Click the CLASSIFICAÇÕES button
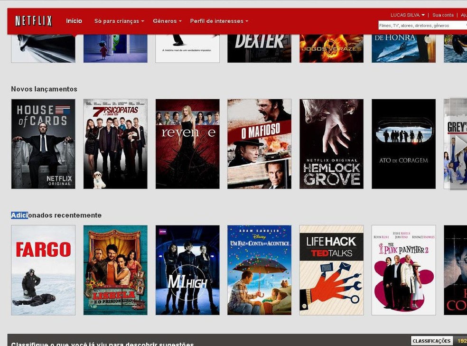The width and height of the screenshot is (467, 346). 431,340
